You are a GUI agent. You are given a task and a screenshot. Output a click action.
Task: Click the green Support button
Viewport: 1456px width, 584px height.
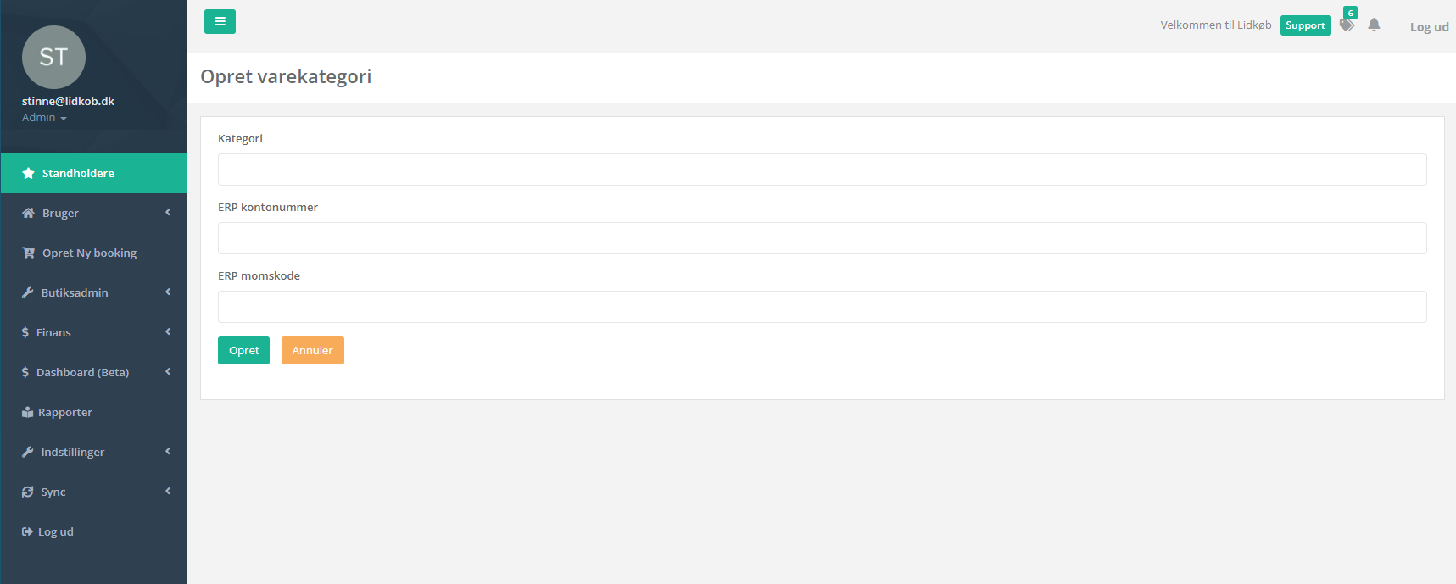[1305, 25]
